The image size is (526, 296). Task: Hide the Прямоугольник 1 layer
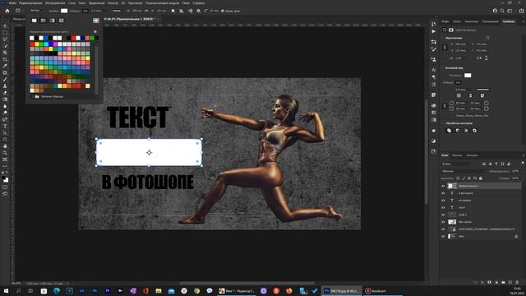coord(443,186)
